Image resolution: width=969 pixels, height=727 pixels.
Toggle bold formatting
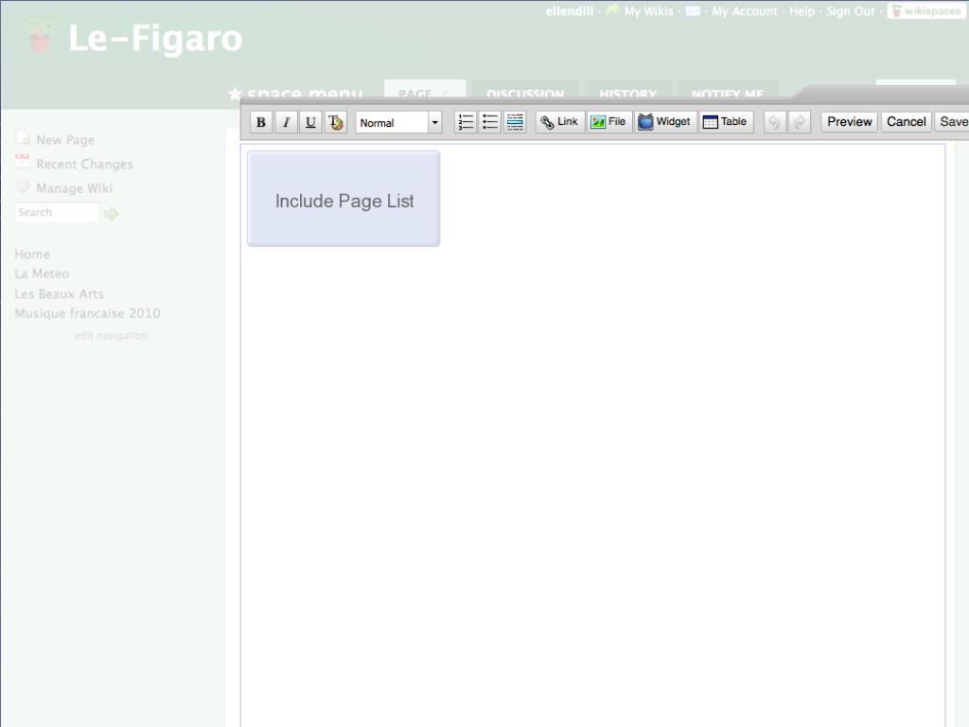(x=261, y=122)
